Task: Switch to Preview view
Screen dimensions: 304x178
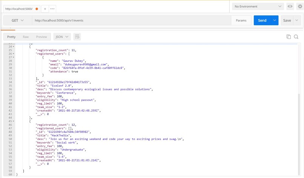Action: [41, 37]
